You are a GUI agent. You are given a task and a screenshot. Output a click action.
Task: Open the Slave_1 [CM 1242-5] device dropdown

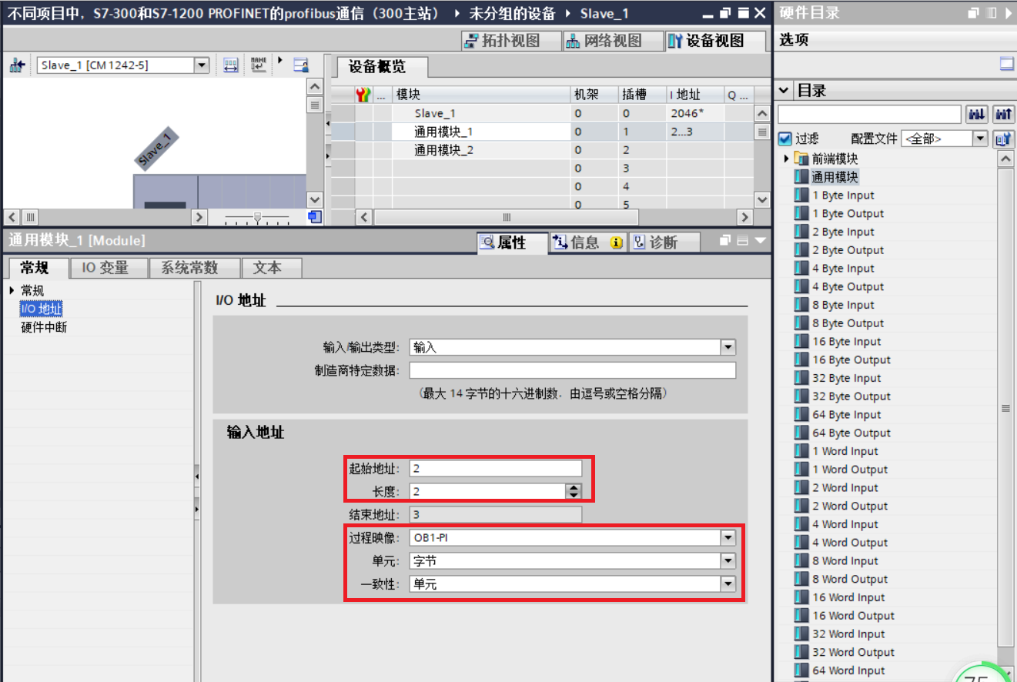pos(202,65)
